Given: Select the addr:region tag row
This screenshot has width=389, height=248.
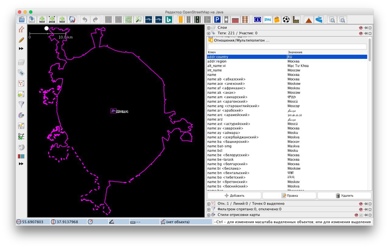Looking at the screenshot, I should [287, 61].
